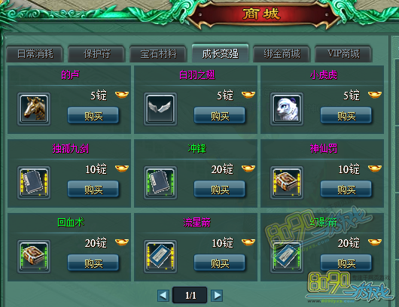Viewport: 399px width, 307px height.
Task: Switch to the 日常消耗 tab
Action: coord(35,54)
